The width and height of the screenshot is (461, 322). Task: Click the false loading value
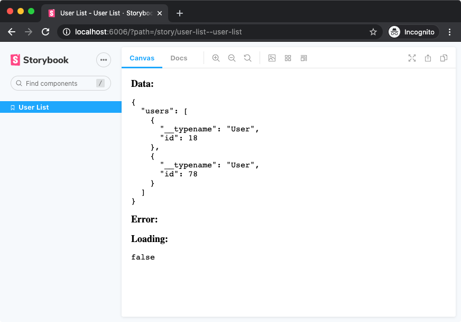coord(143,257)
